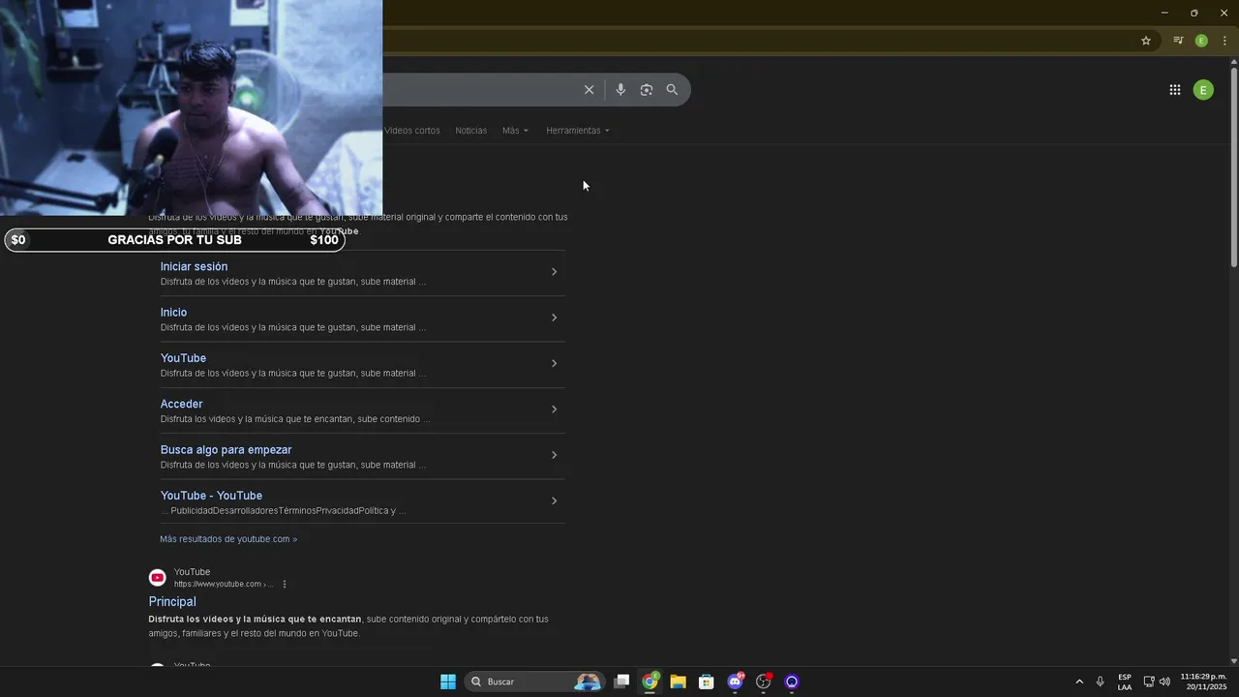Open the Videos cortos tab

(x=412, y=131)
